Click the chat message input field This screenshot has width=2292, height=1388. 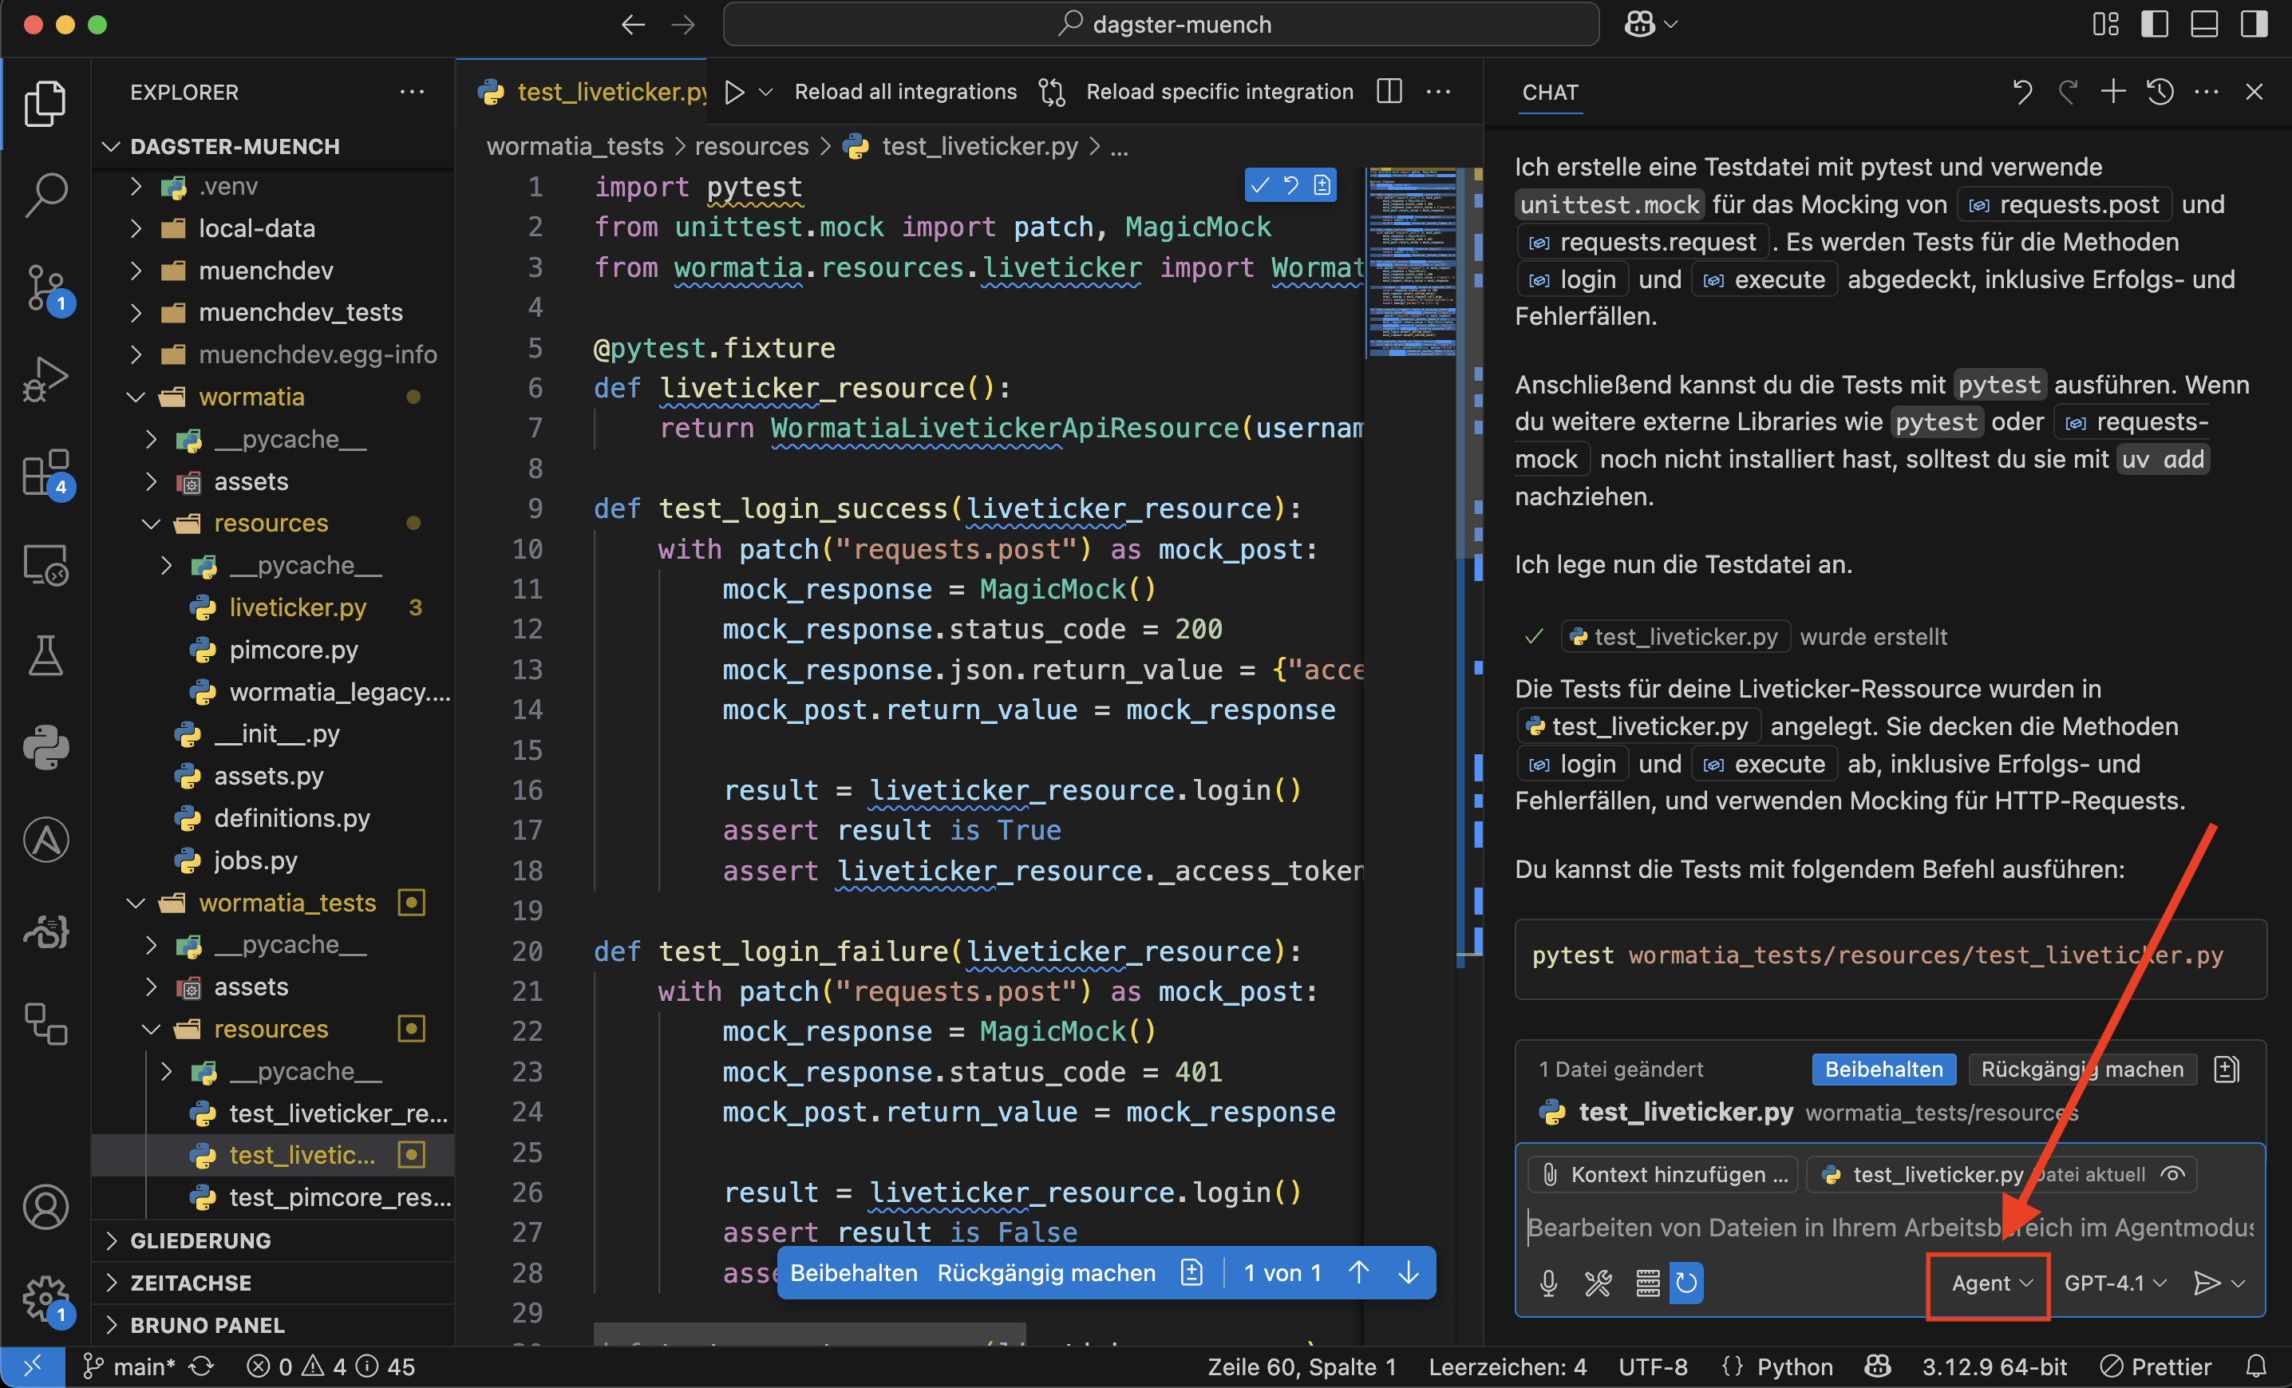coord(1890,1227)
